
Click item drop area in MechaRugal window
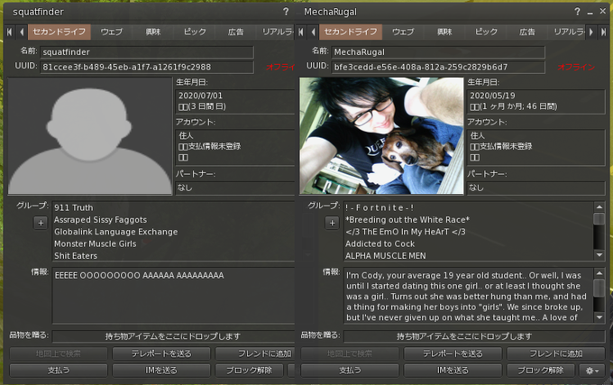(x=474, y=336)
